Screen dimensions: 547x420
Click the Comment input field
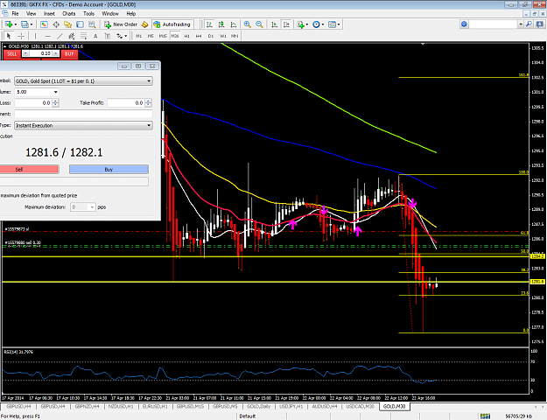click(83, 114)
